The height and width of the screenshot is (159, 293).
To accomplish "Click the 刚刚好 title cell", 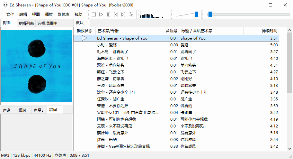I will [x=186, y=79].
